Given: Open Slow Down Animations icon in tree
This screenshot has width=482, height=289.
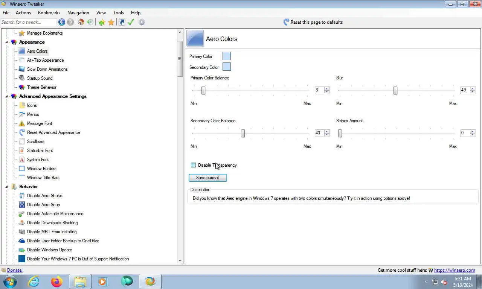Looking at the screenshot, I should coord(22,69).
